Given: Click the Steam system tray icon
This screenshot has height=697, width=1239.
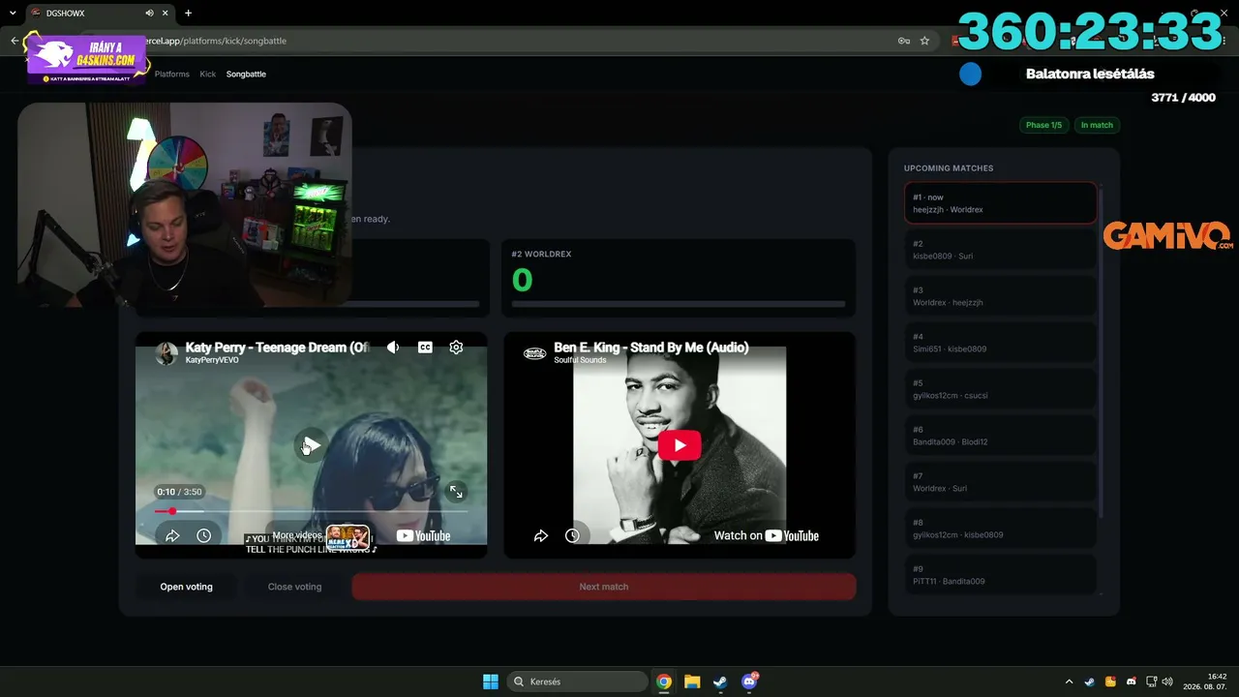Looking at the screenshot, I should (1090, 682).
